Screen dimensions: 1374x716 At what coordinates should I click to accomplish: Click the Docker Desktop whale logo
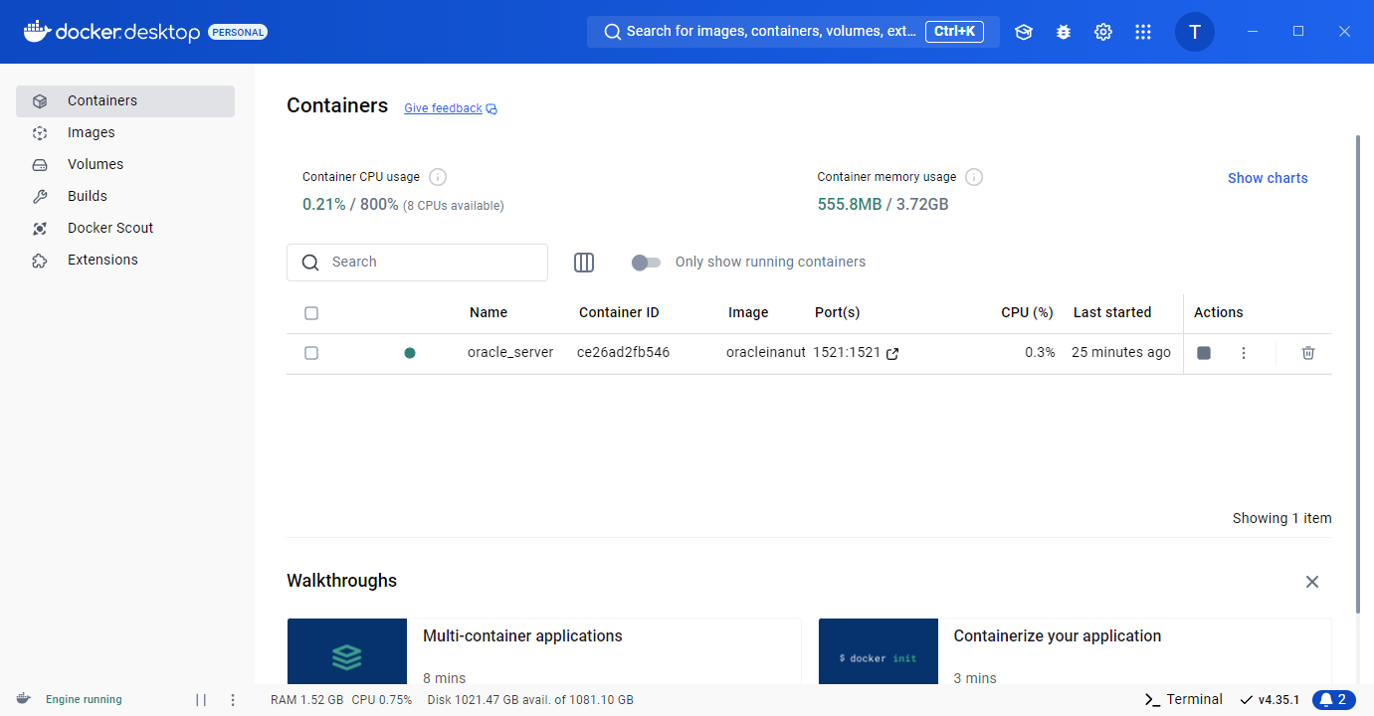tap(111, 32)
